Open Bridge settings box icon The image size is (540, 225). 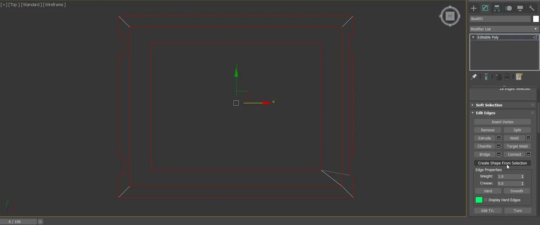pos(499,155)
